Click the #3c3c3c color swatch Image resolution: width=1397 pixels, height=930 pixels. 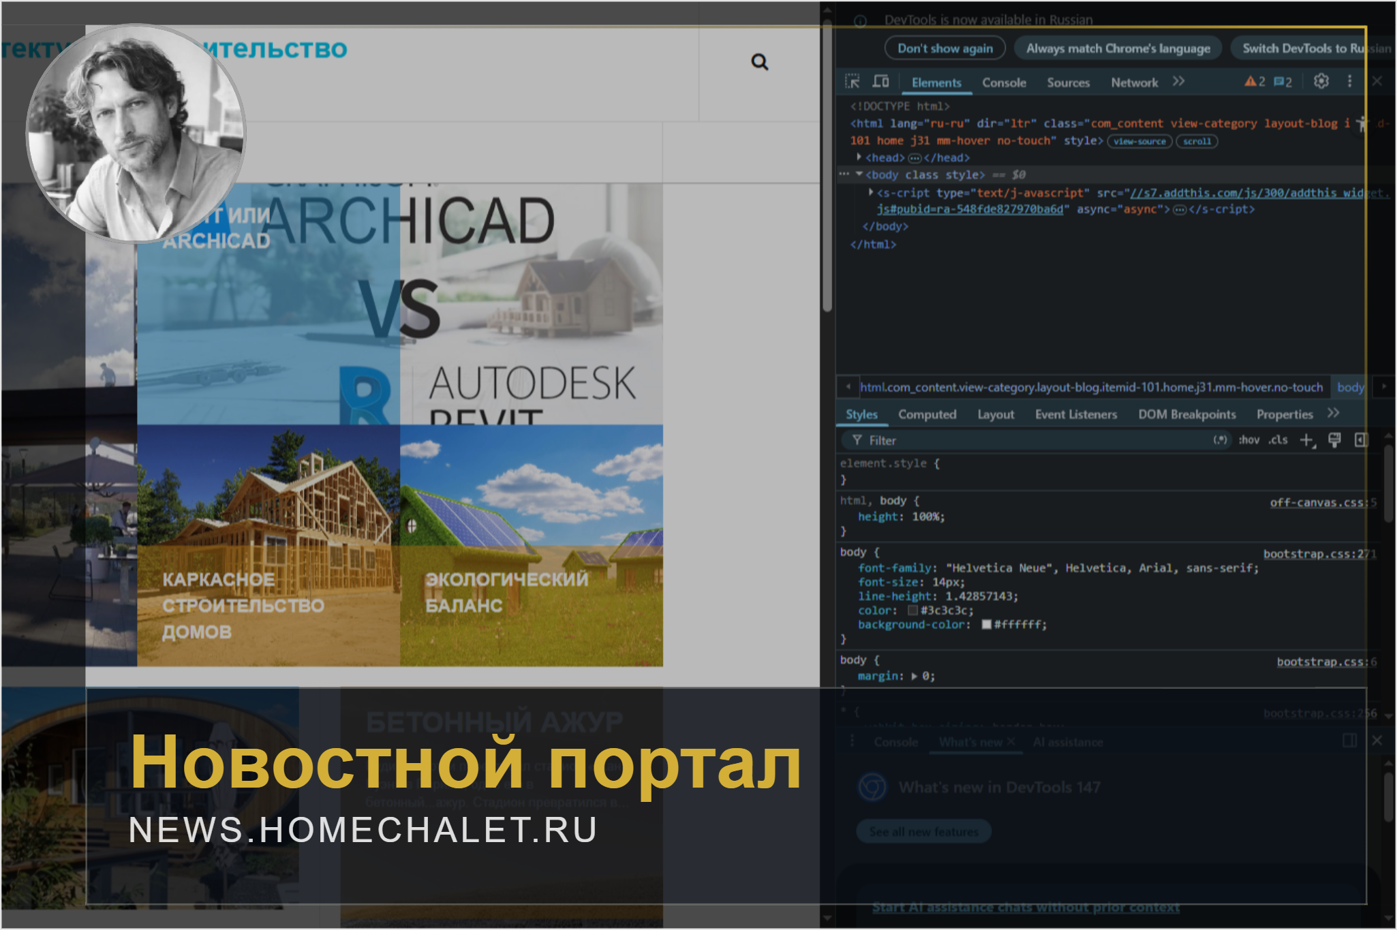tap(912, 610)
